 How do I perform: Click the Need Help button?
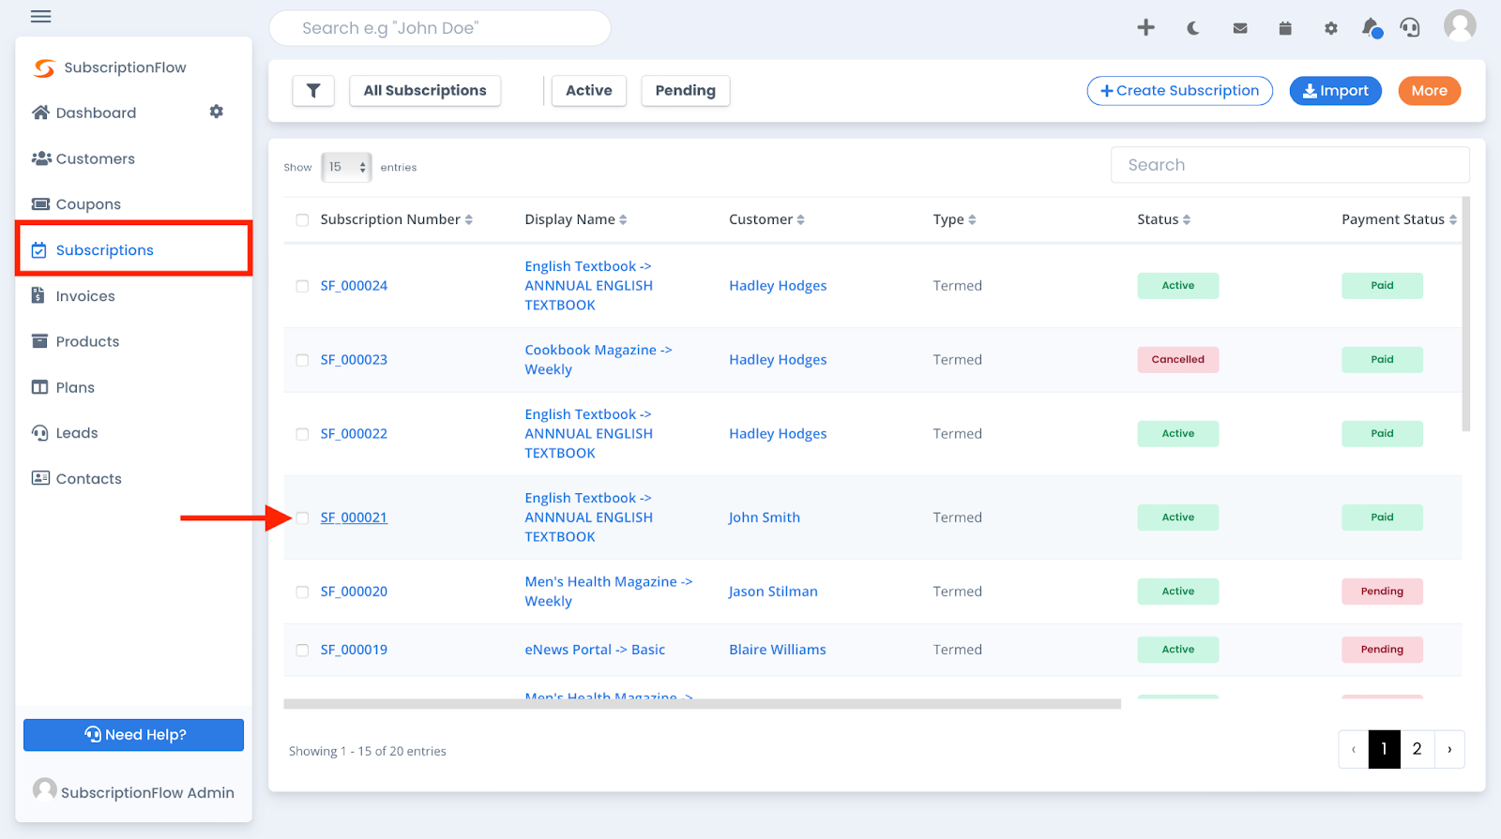(133, 735)
